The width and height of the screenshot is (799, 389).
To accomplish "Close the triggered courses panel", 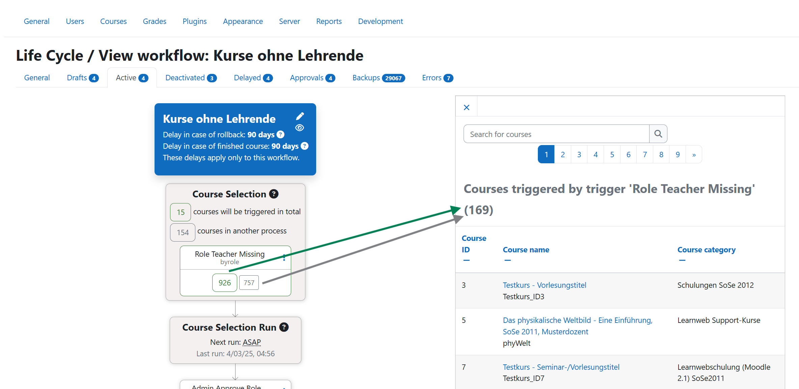I will 467,107.
